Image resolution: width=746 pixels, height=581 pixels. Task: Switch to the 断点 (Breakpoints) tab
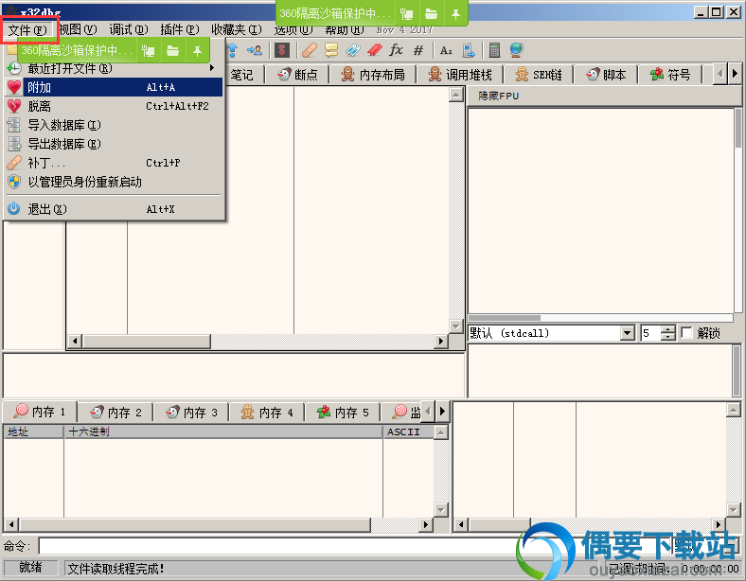(x=298, y=75)
